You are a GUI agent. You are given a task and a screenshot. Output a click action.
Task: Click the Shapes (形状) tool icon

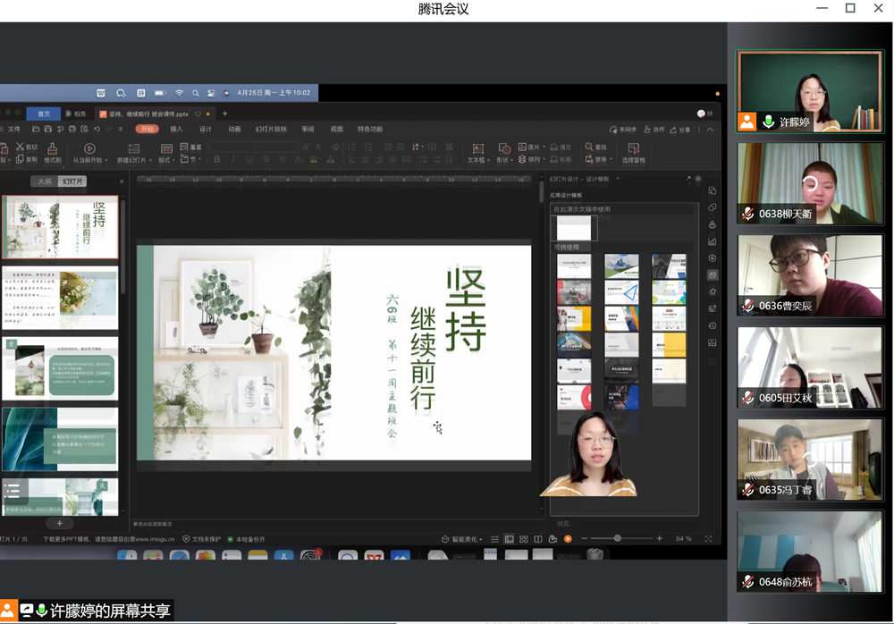coord(504,148)
